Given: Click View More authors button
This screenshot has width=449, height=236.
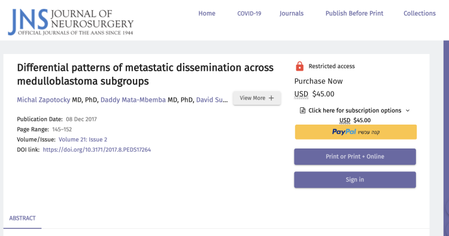Looking at the screenshot, I should pyautogui.click(x=257, y=98).
